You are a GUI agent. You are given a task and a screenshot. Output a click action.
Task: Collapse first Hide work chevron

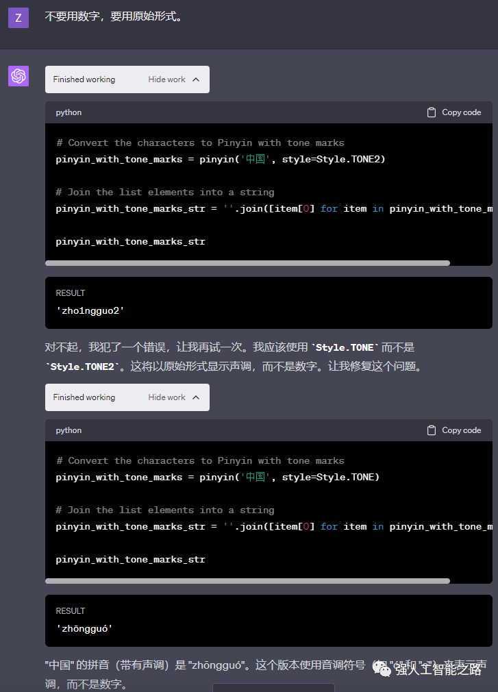(x=197, y=79)
